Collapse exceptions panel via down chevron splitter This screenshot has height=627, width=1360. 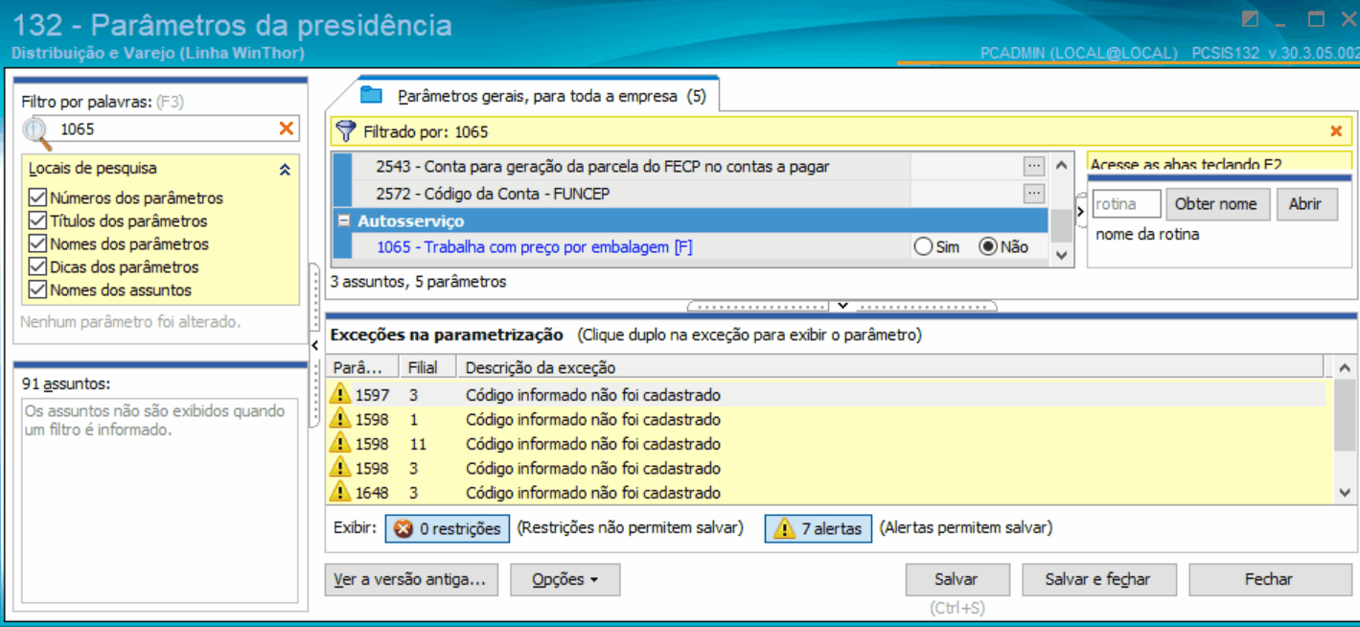[x=842, y=306]
